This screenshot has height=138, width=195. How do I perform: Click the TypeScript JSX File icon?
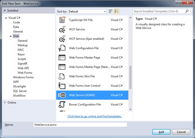point(62,20)
